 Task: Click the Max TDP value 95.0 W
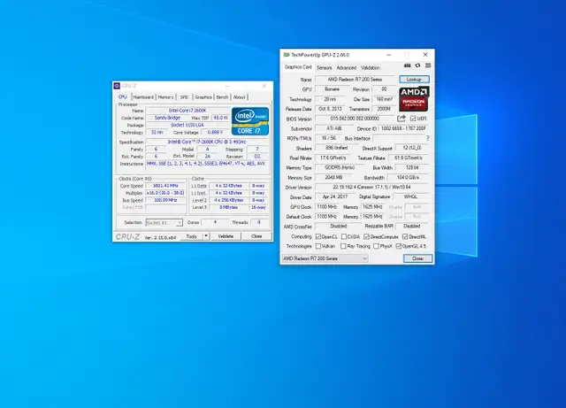click(220, 118)
